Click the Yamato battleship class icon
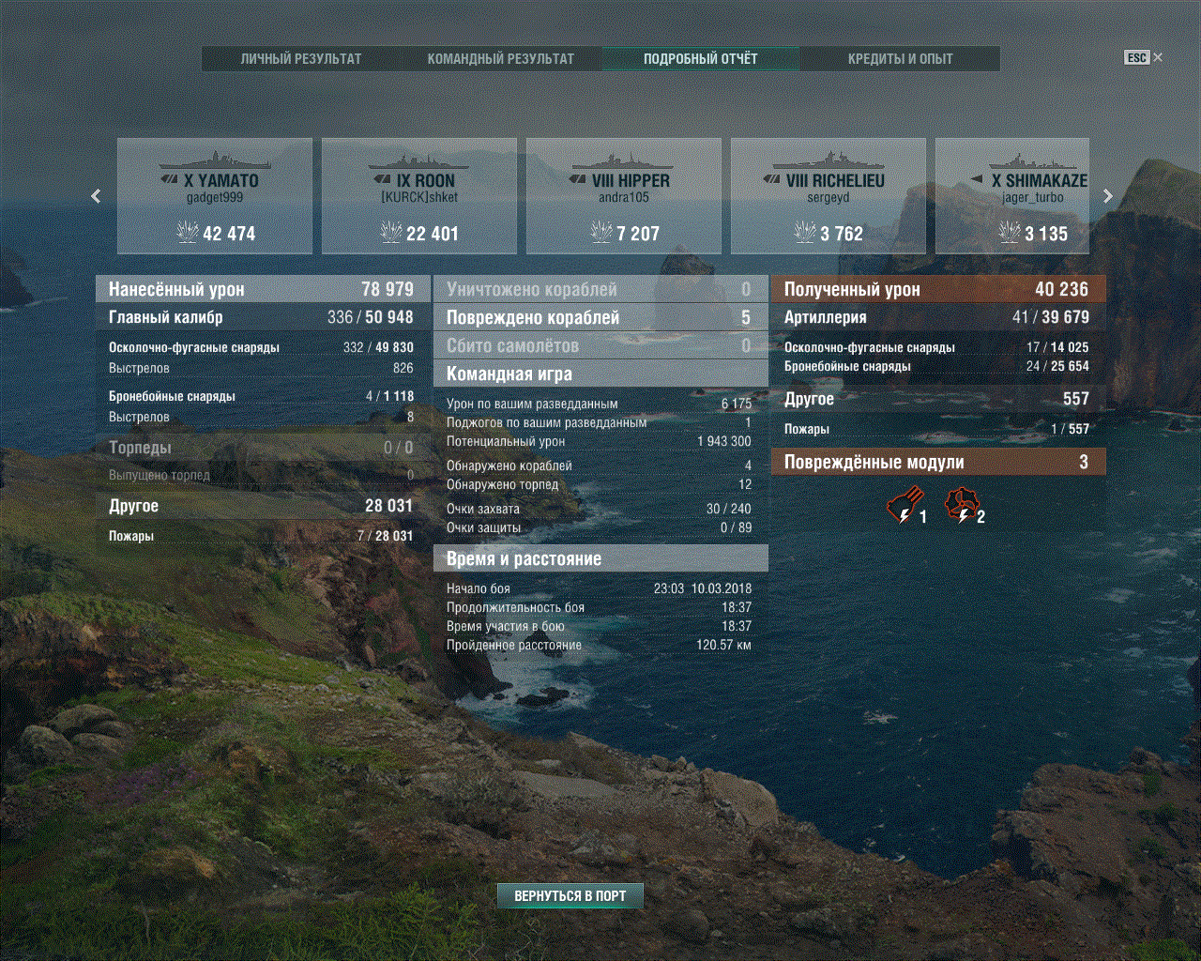 pos(169,178)
